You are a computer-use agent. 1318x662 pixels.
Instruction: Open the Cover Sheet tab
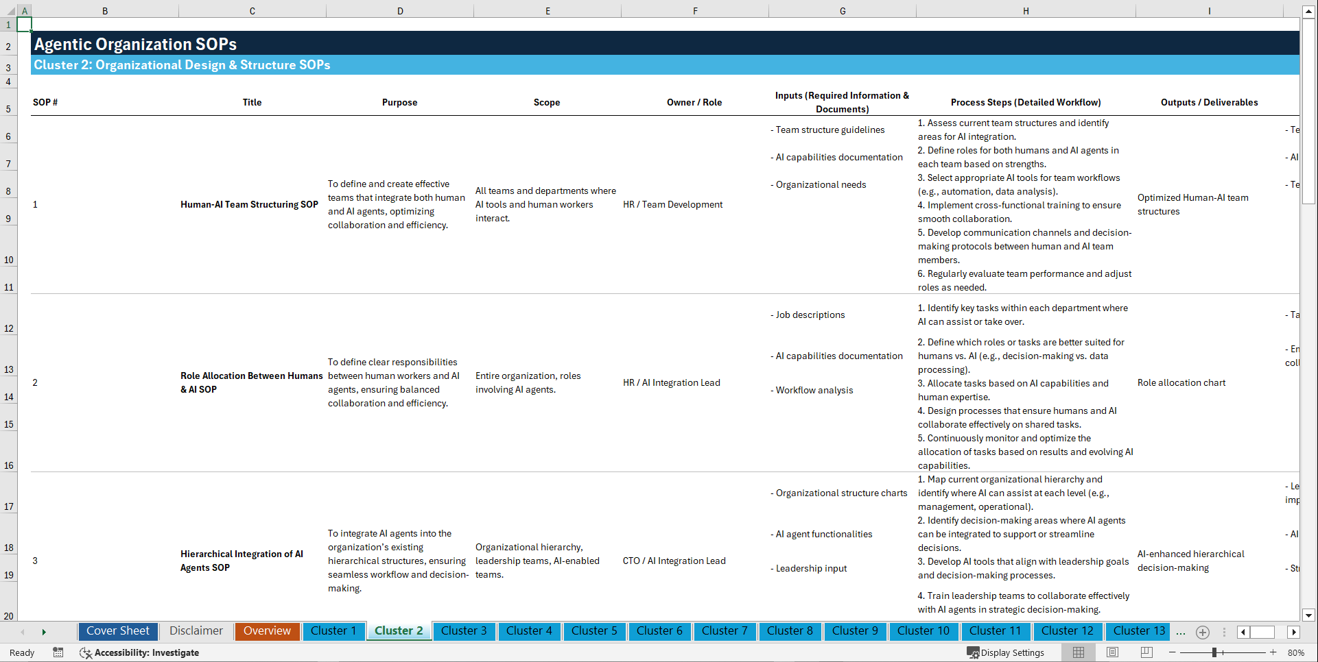(117, 631)
